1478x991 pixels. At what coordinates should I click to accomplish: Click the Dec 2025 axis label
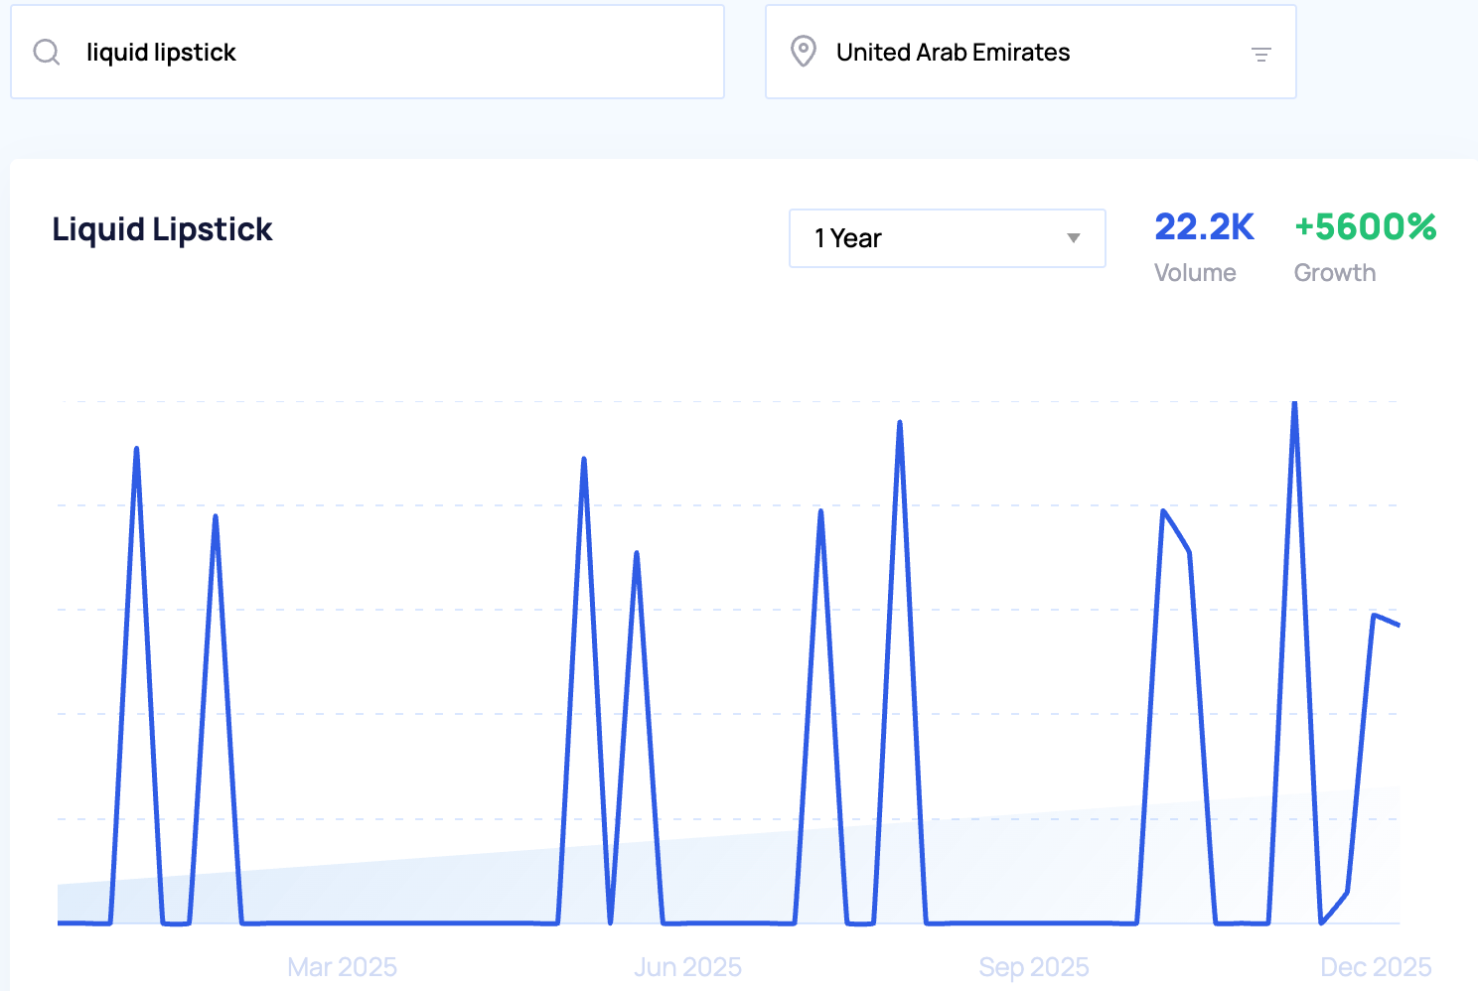[1375, 966]
